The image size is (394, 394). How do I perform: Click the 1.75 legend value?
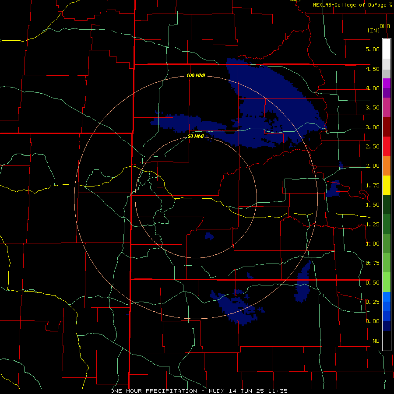pos(373,186)
